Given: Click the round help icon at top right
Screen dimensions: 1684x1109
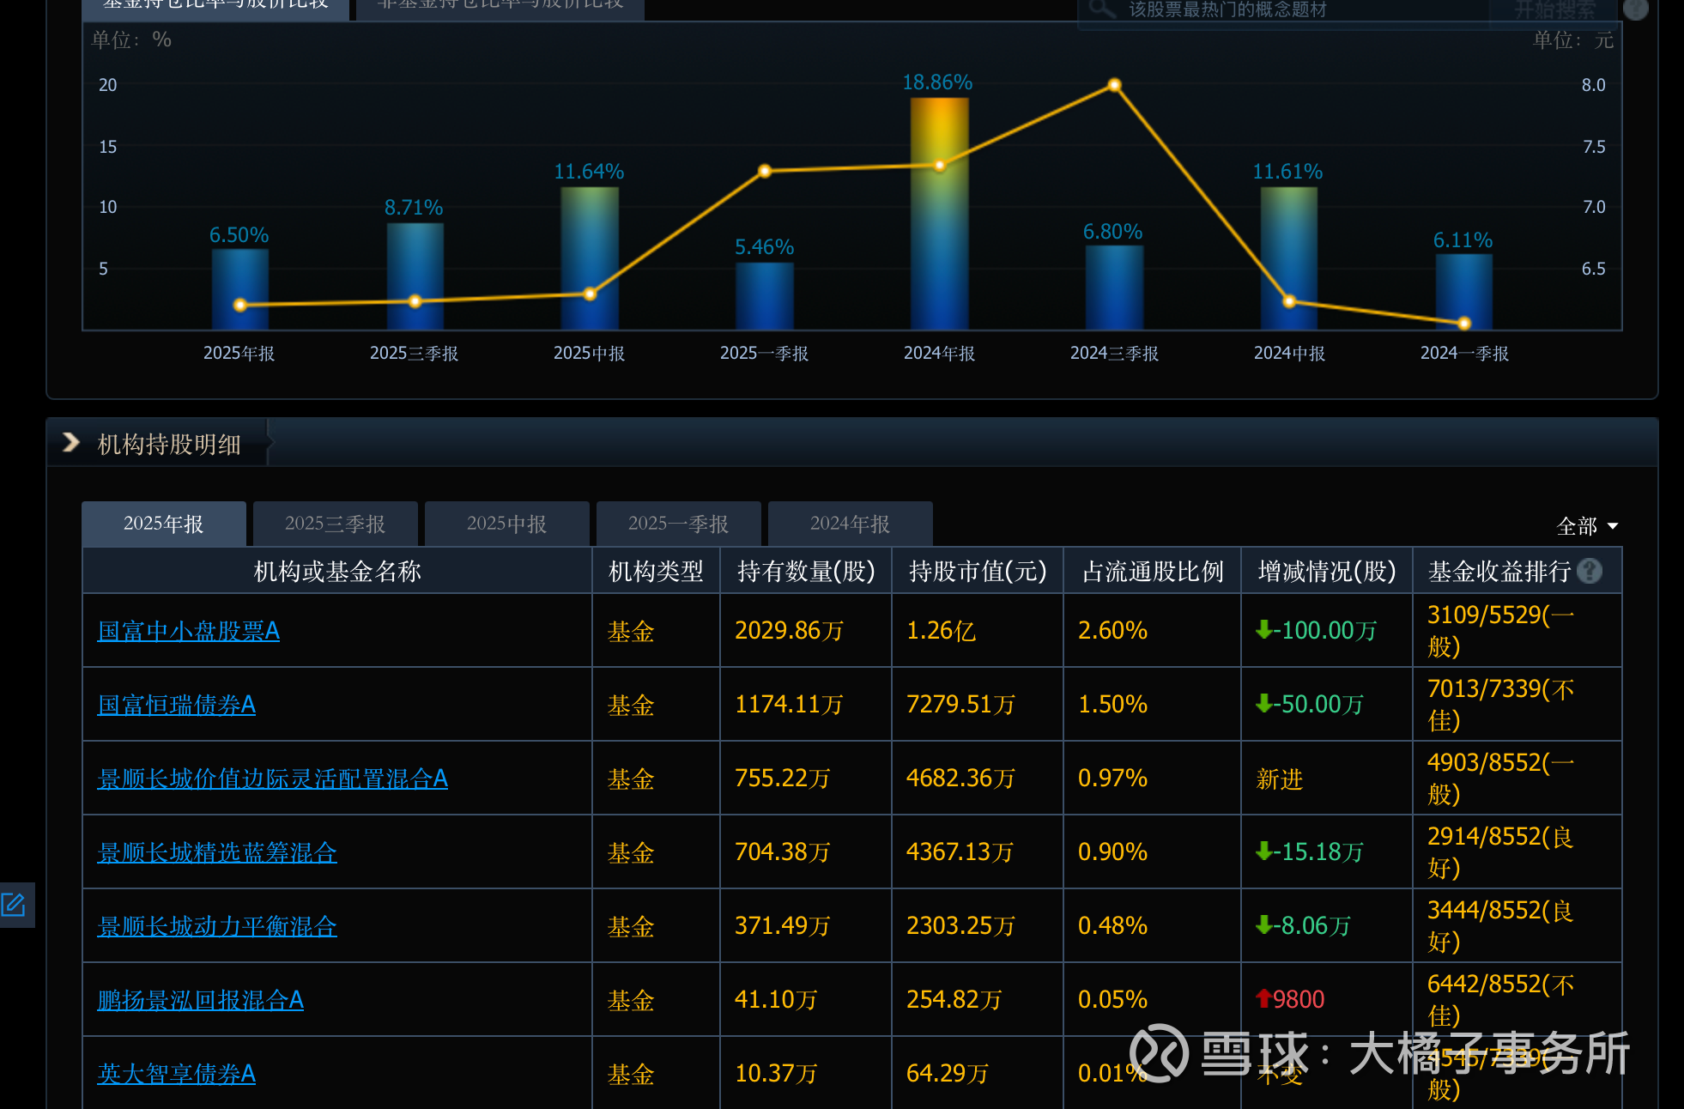Looking at the screenshot, I should coord(1636,9).
